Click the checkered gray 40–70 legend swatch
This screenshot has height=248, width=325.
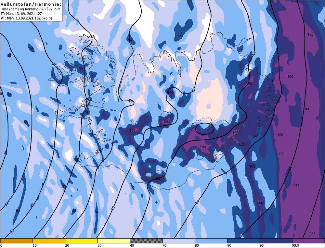pos(146,241)
